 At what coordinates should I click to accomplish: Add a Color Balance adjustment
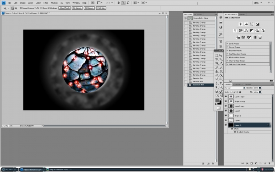click(246, 31)
